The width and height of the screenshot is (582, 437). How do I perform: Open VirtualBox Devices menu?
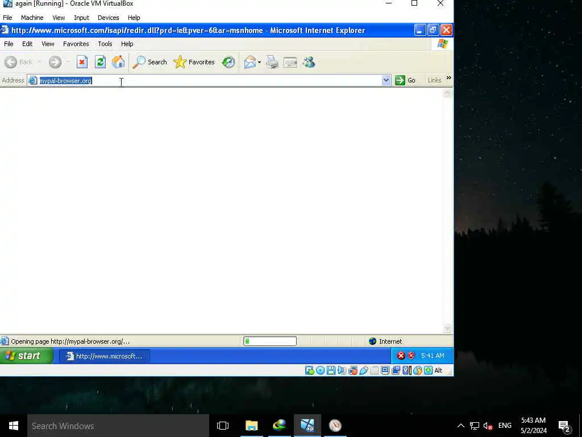(x=109, y=18)
